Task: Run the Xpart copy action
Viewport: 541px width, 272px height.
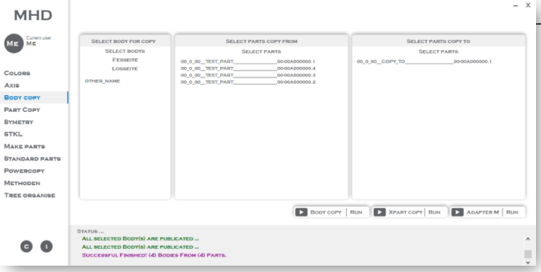Action: point(434,212)
